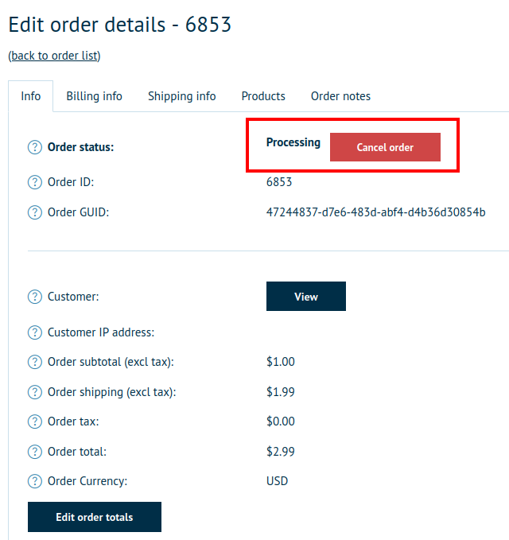This screenshot has height=540, width=509.
Task: Follow the back to order list link
Action: [x=54, y=56]
